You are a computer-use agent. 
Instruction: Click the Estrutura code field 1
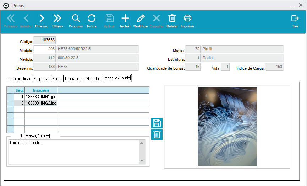[x=193, y=58]
